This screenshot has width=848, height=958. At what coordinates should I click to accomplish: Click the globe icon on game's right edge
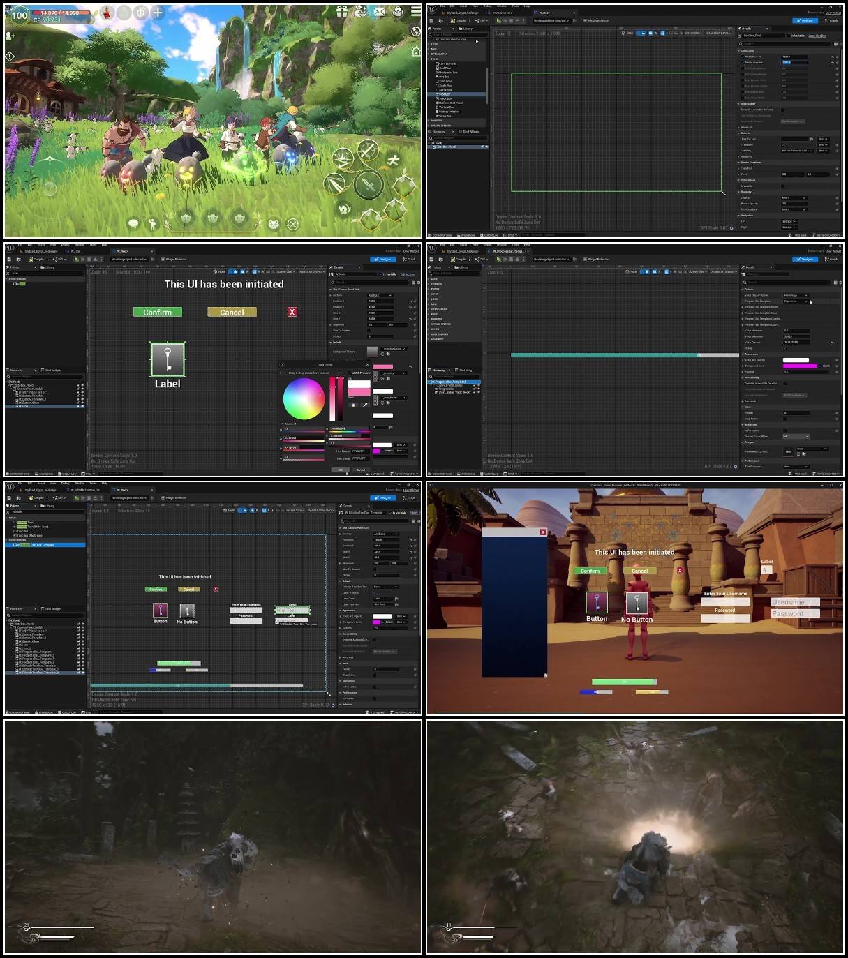coord(416,31)
